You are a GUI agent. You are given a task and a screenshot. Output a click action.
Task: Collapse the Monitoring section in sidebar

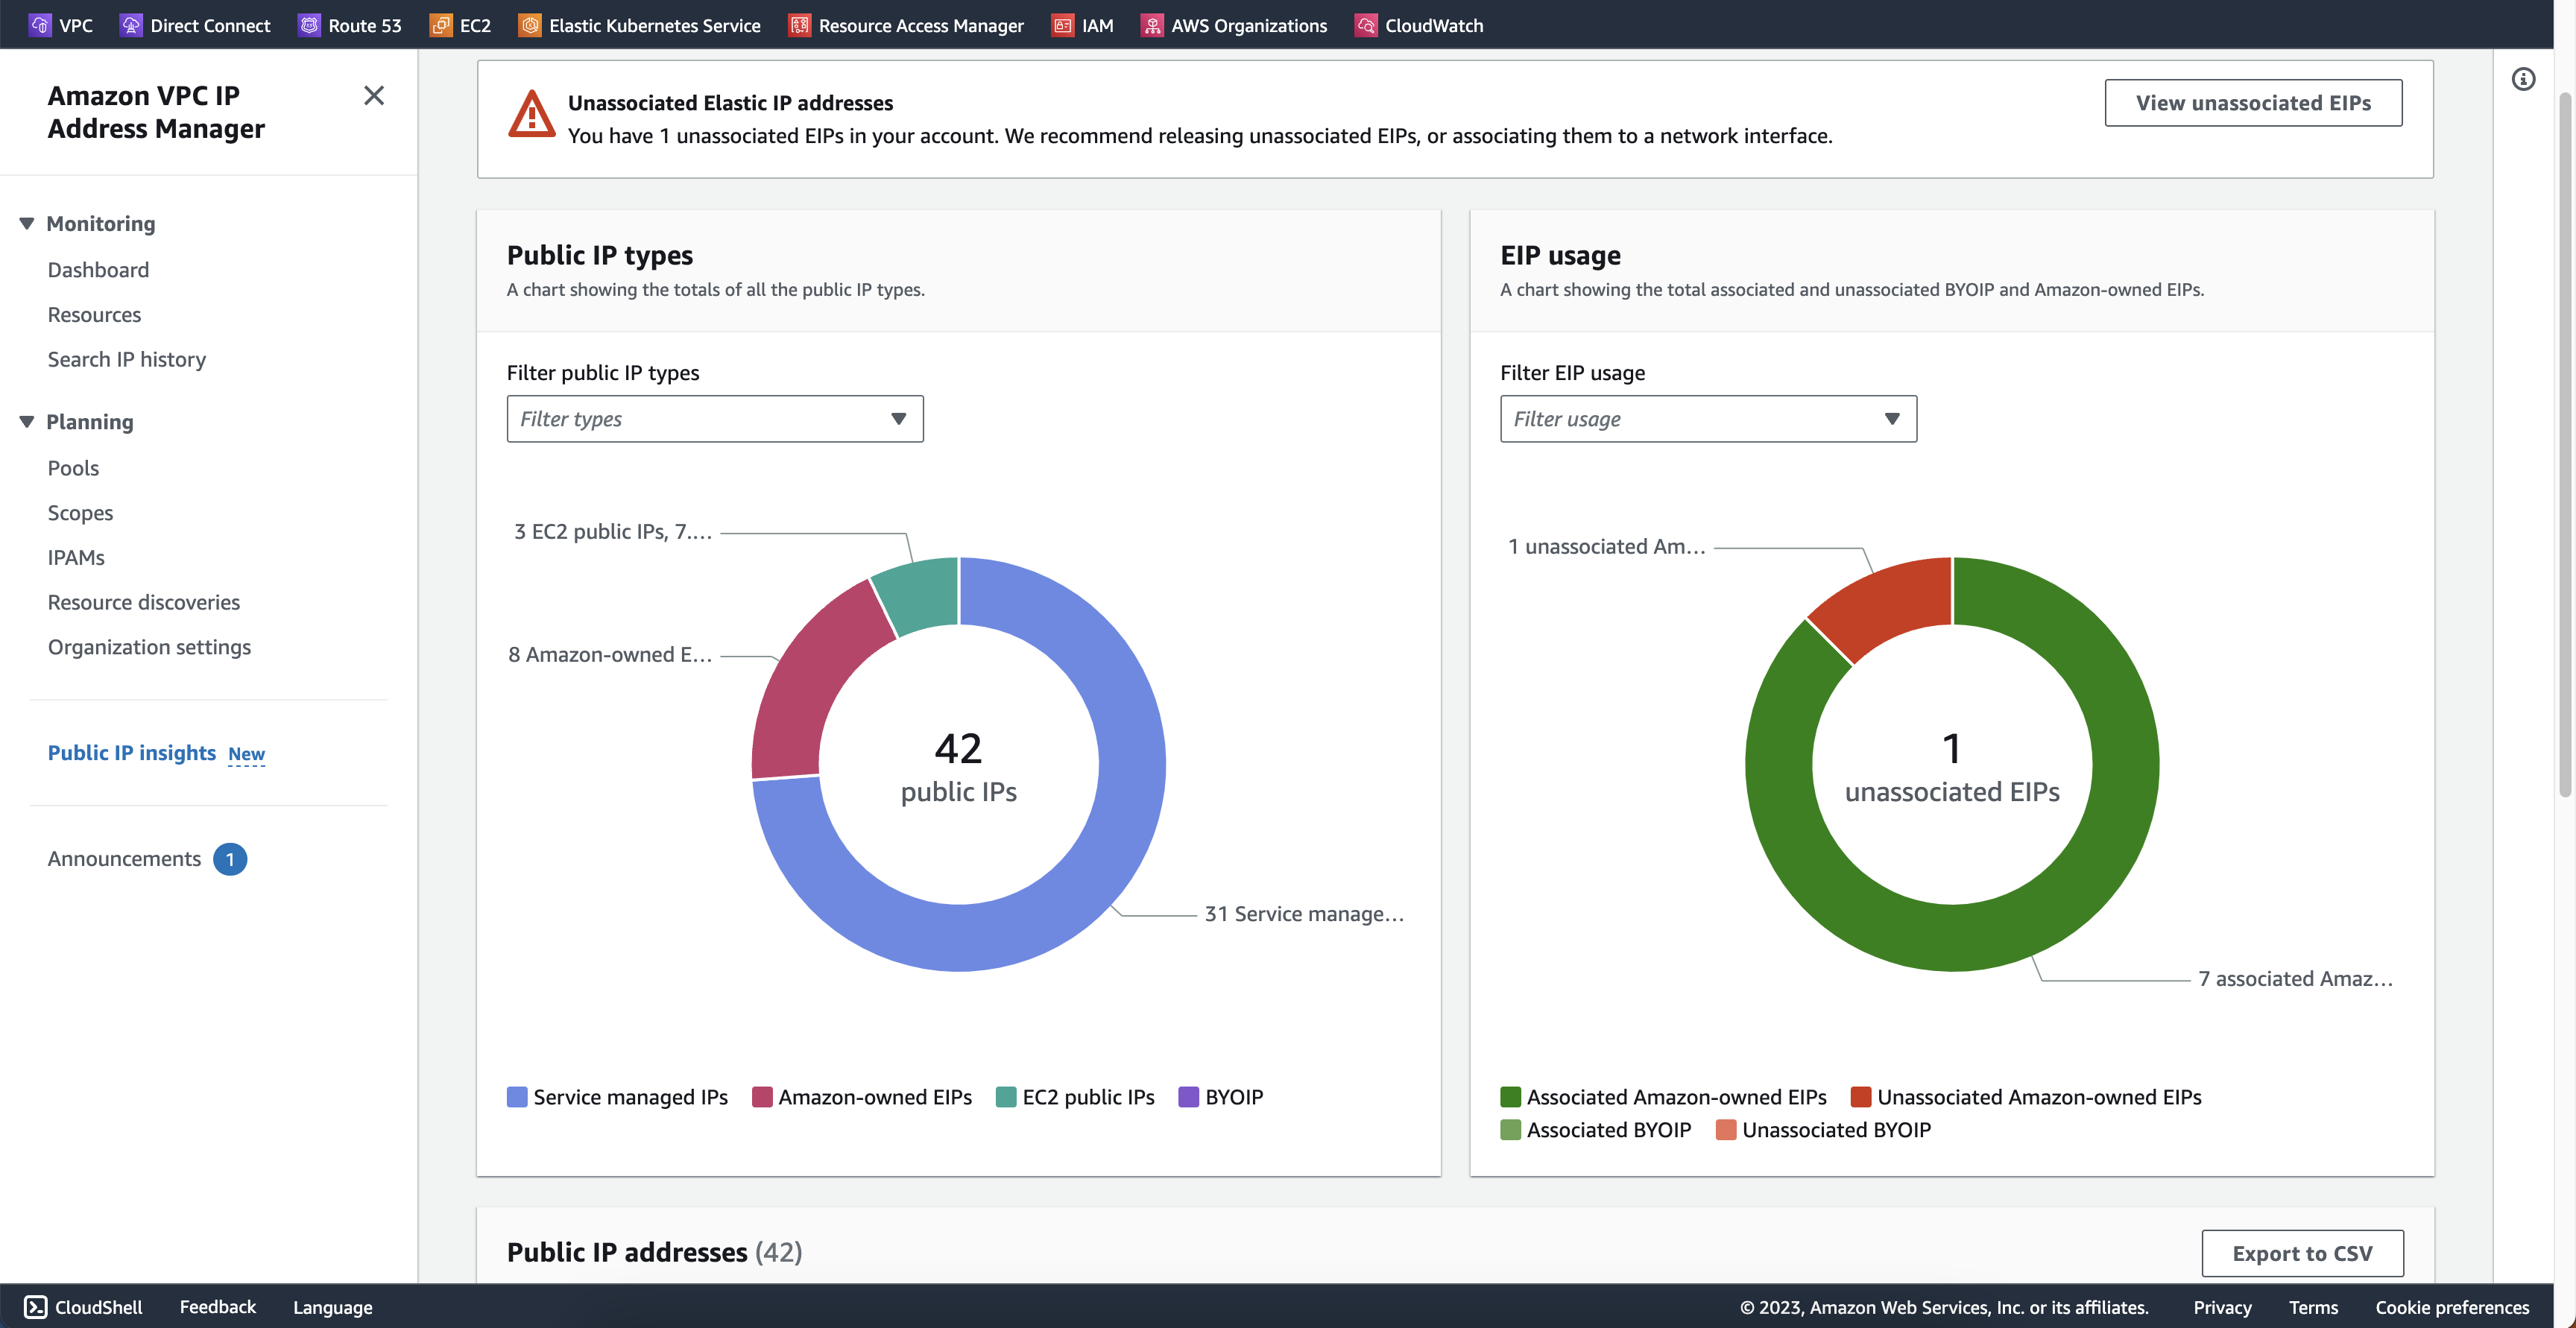pyautogui.click(x=27, y=223)
